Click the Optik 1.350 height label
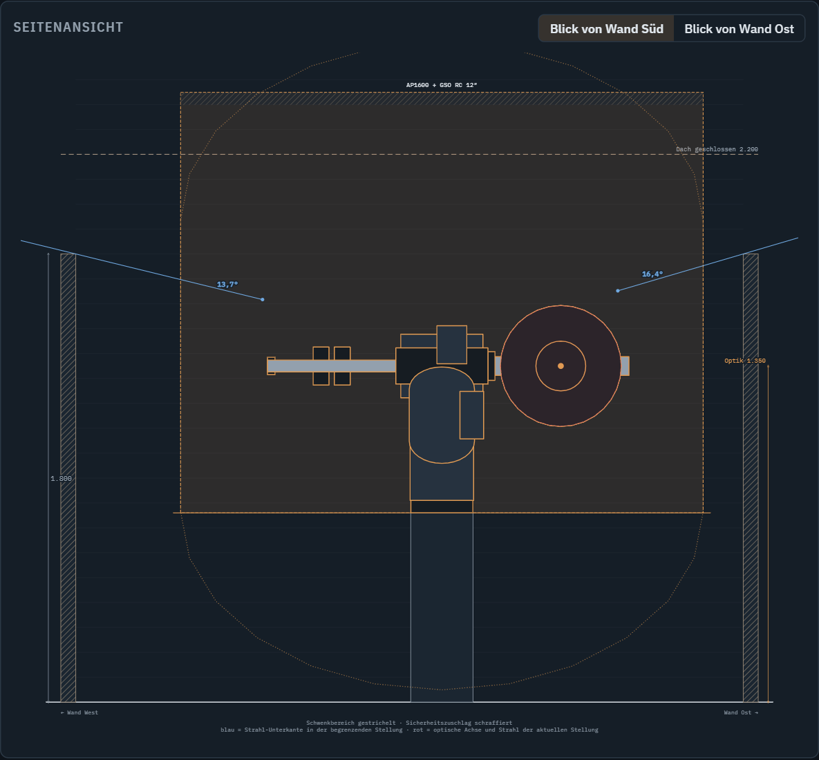Screen dimensions: 819x760 click(x=745, y=361)
